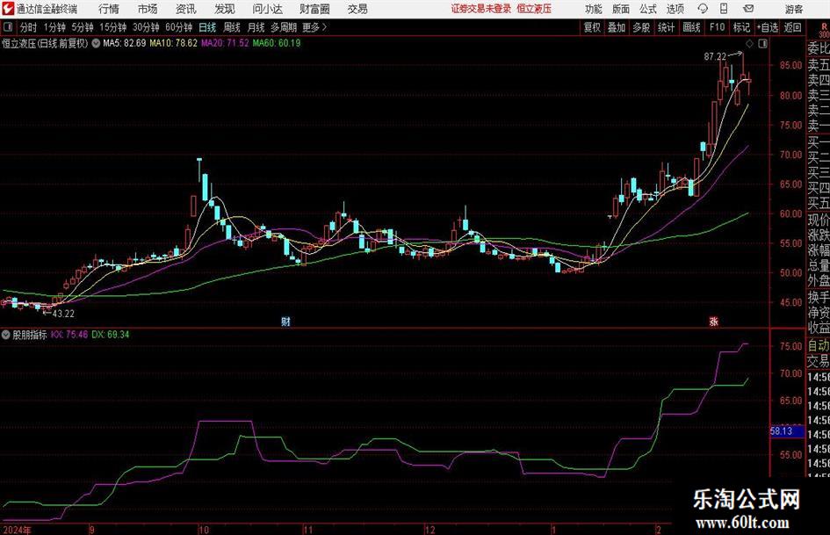Click MA60: 60.19 value

coord(277,43)
